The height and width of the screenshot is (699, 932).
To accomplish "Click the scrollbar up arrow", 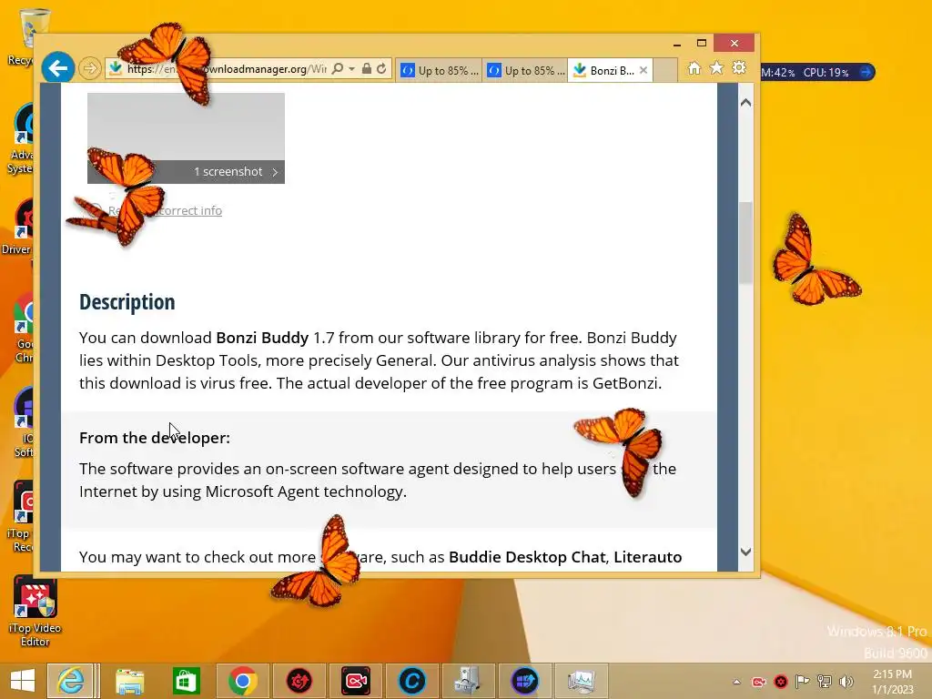I will click(746, 102).
